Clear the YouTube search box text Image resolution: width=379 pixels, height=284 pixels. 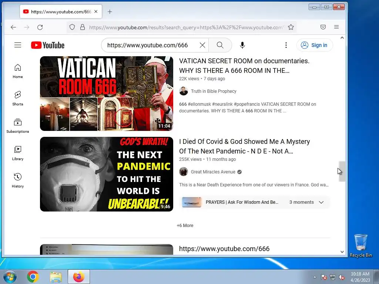tap(202, 45)
